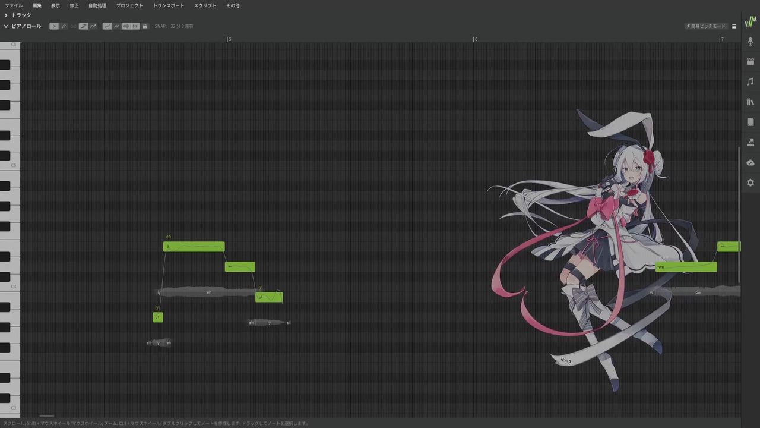Screen dimensions: 760x428
Task: Toggle phoneme display button
Action: pyautogui.click(x=135, y=26)
